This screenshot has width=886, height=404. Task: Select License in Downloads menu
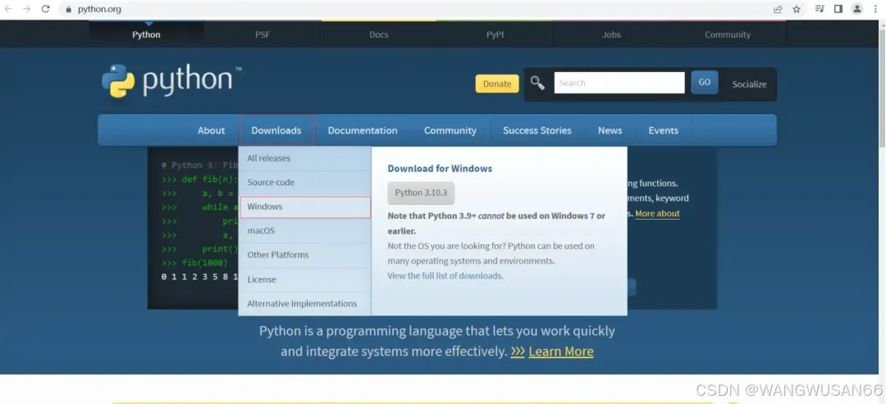point(304,279)
